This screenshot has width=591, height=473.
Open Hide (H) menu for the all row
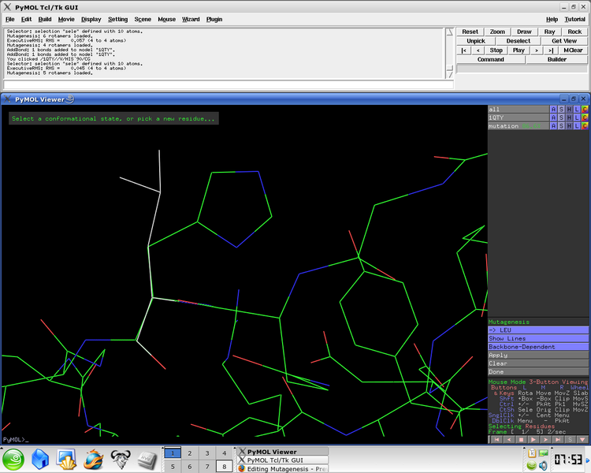point(569,109)
